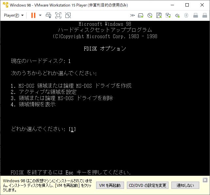The width and height of the screenshot is (210, 195).
Task: Toggle the Unity mode icon
Action: click(68, 15)
